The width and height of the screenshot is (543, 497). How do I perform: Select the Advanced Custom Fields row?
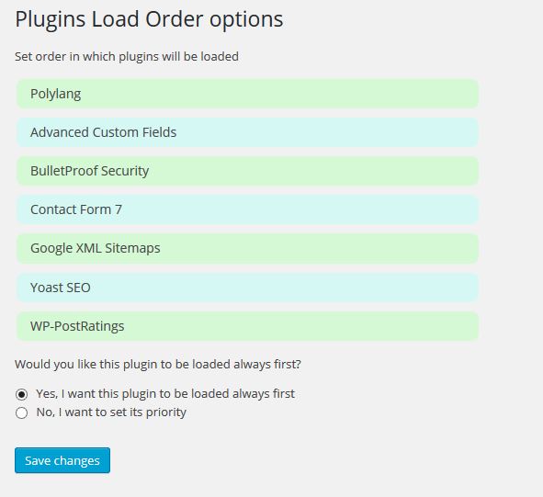(247, 132)
